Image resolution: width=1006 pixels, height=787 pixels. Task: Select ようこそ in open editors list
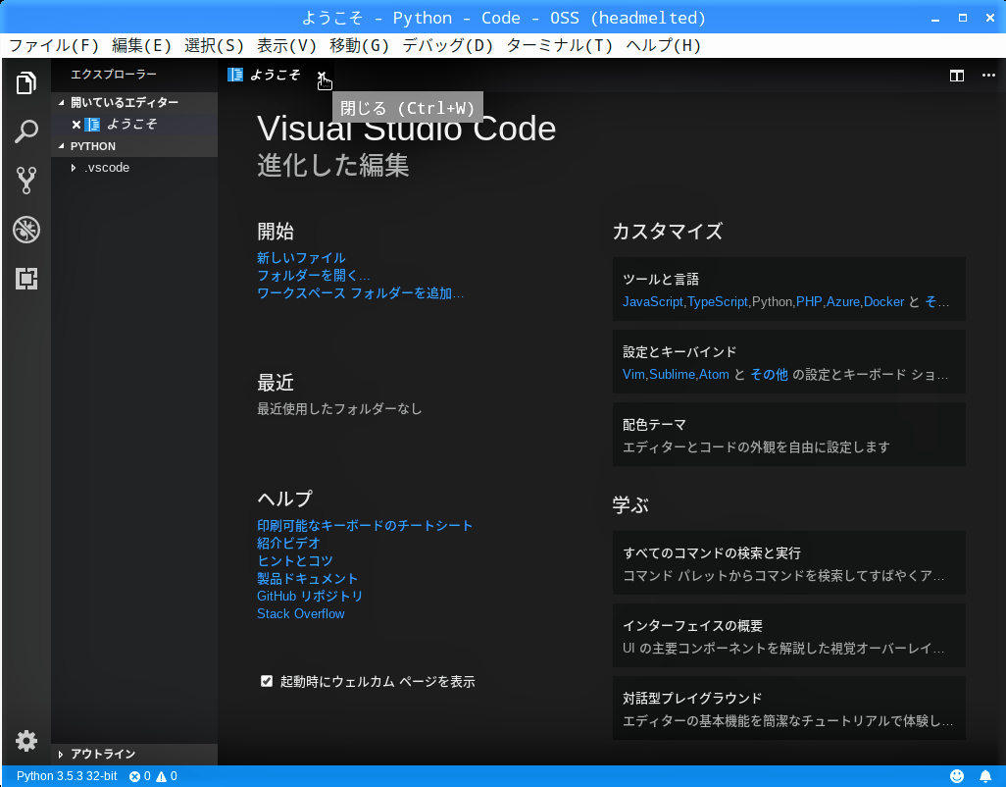pos(134,125)
